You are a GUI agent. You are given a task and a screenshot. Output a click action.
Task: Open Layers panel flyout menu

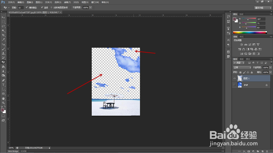click(x=271, y=59)
